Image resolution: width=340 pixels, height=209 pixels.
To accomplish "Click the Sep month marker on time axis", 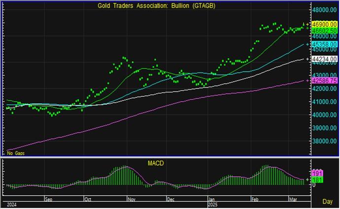I will pyautogui.click(x=49, y=199).
